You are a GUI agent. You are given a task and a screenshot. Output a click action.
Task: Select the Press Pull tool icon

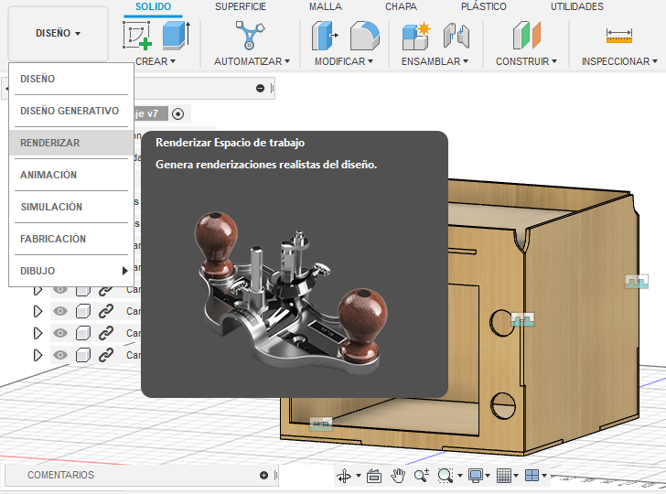[x=325, y=36]
